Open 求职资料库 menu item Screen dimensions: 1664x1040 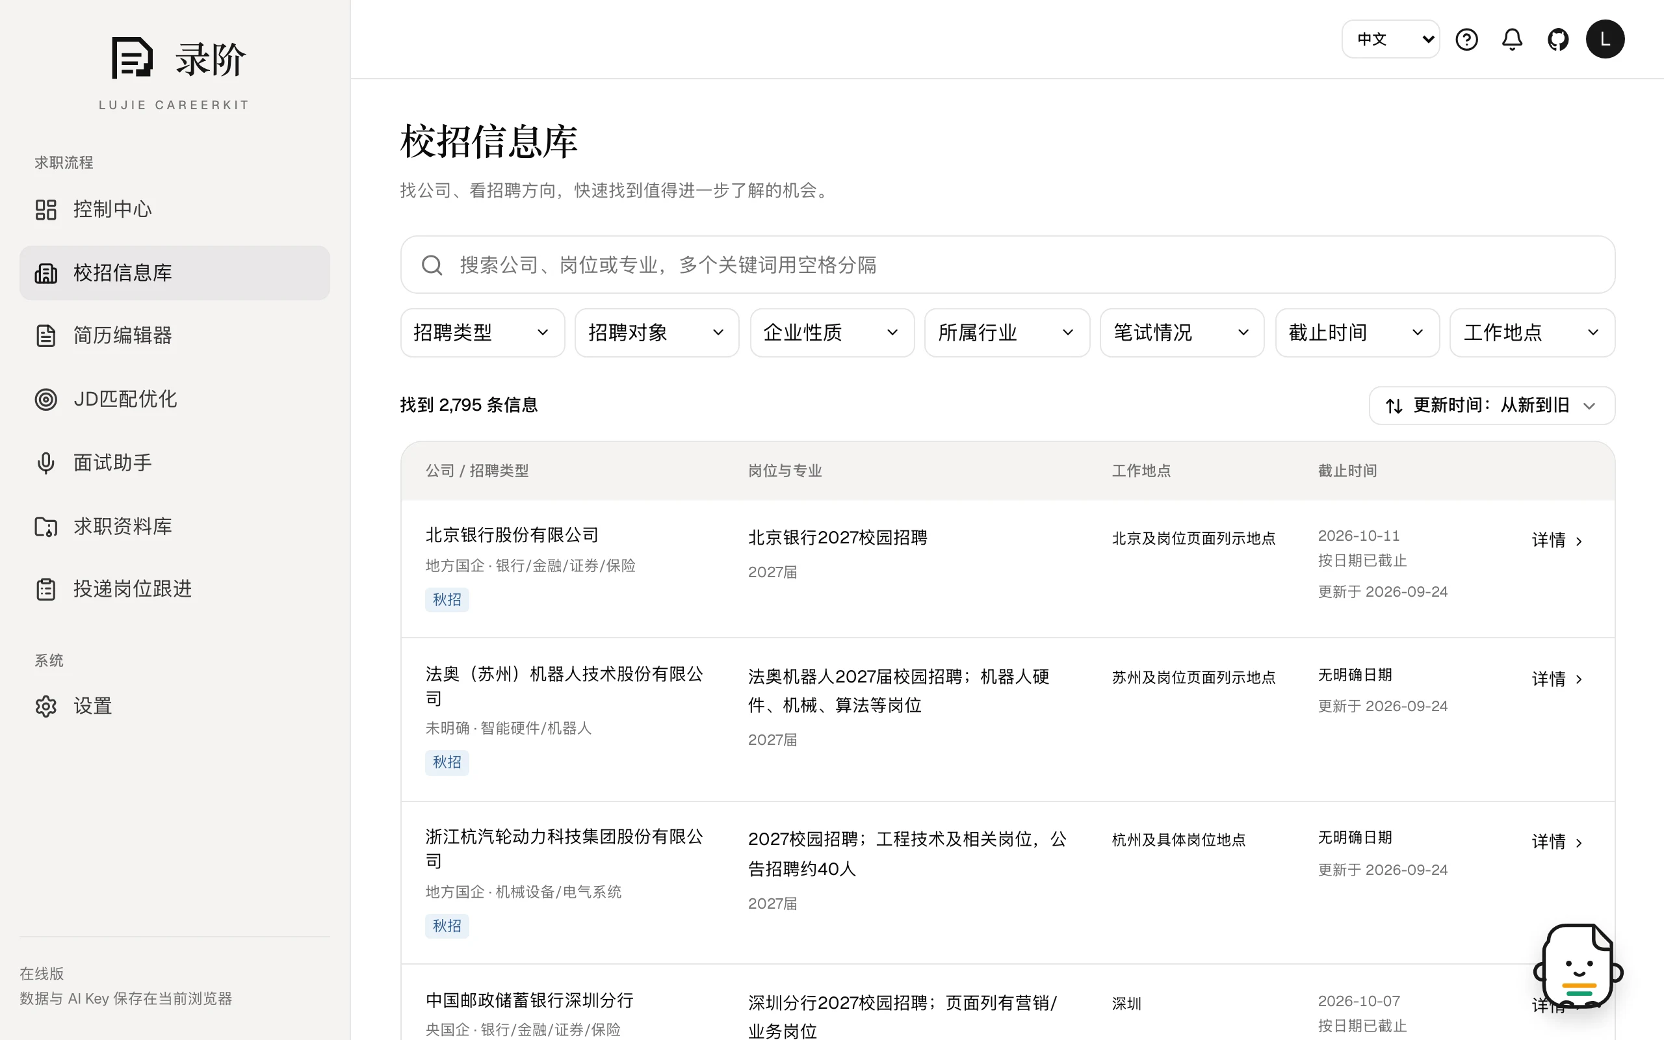coord(175,526)
